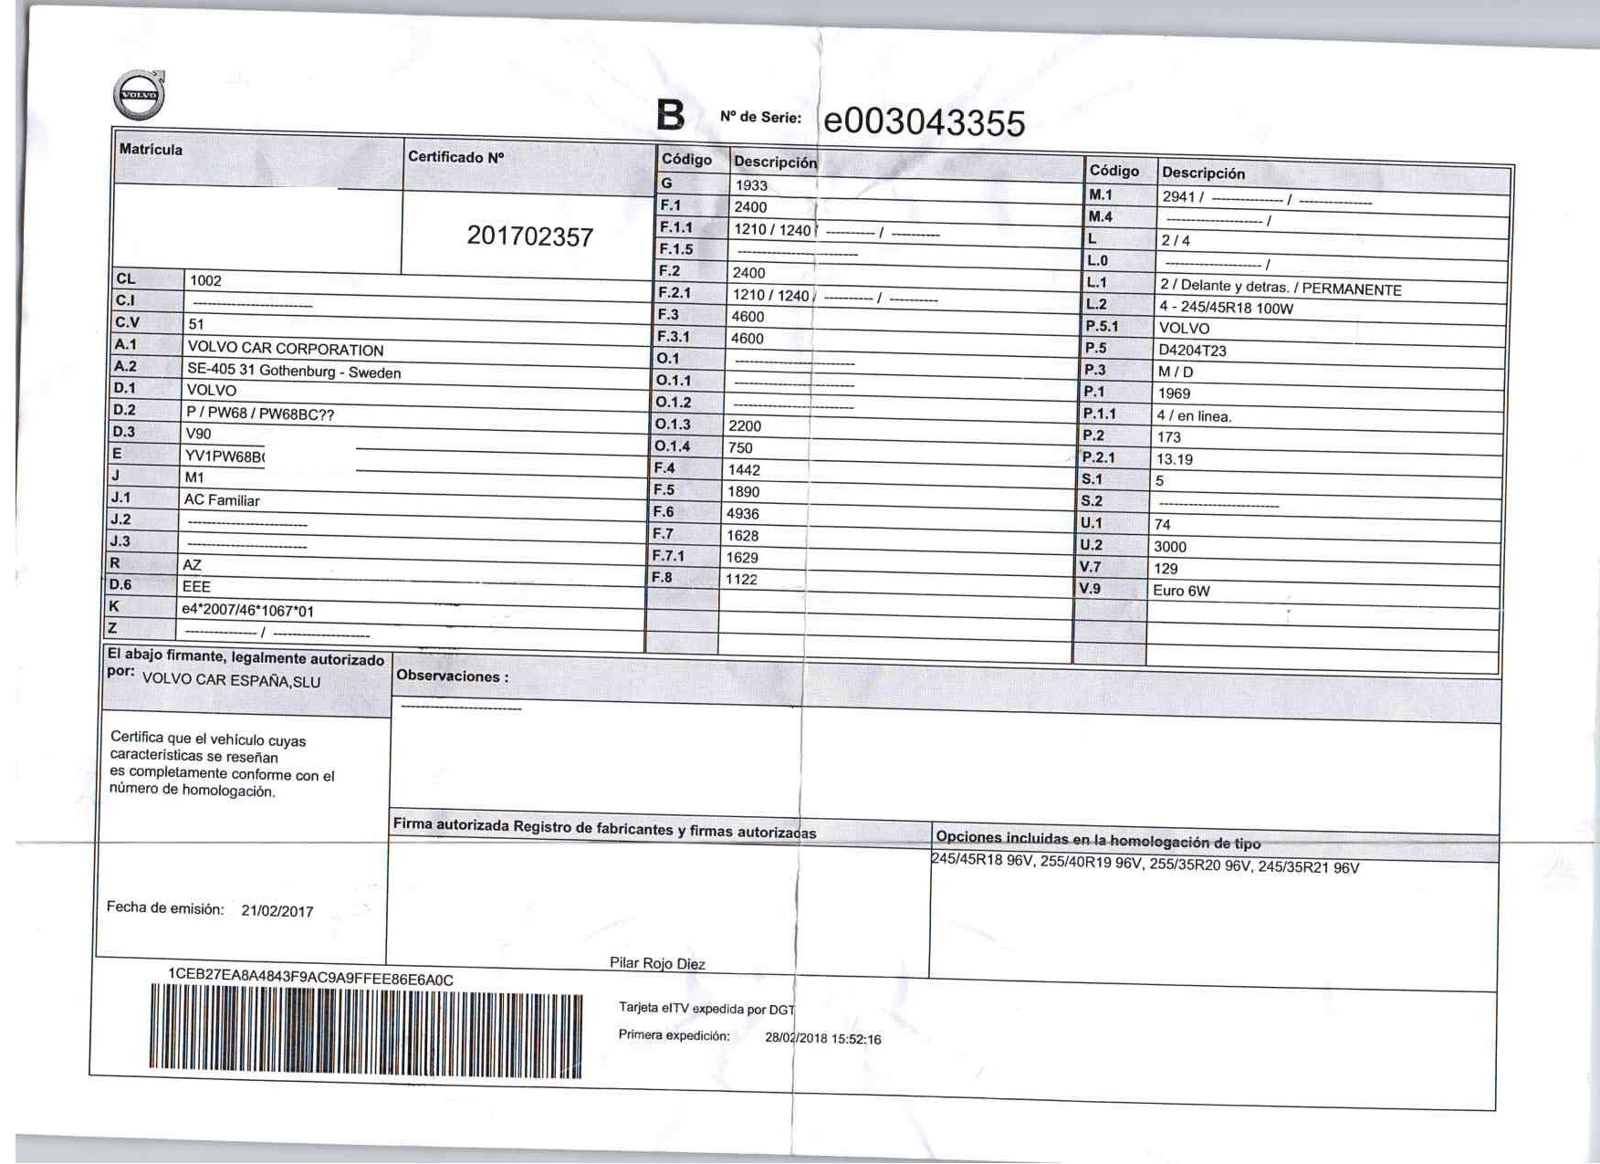
Task: Click Euro 6W in row V.9
Action: 1181,591
